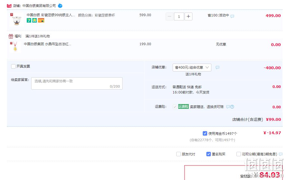
Task: Click the green shield guarantee badge
Action: point(35,20)
